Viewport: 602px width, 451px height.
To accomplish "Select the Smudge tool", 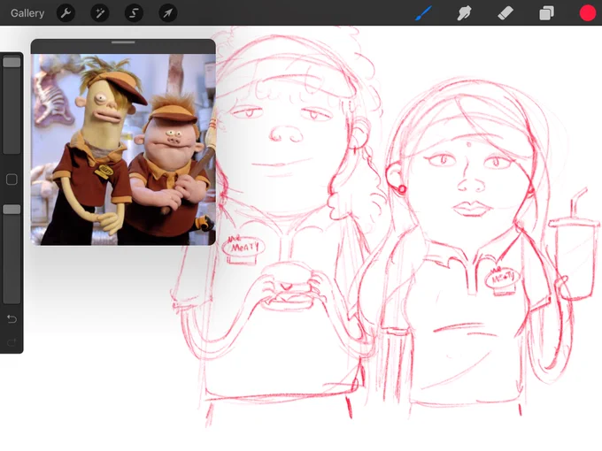I will click(464, 13).
